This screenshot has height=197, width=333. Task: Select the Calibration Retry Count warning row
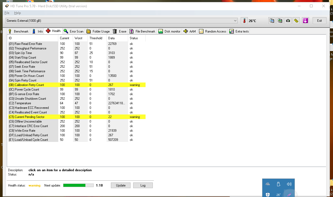click(77, 85)
